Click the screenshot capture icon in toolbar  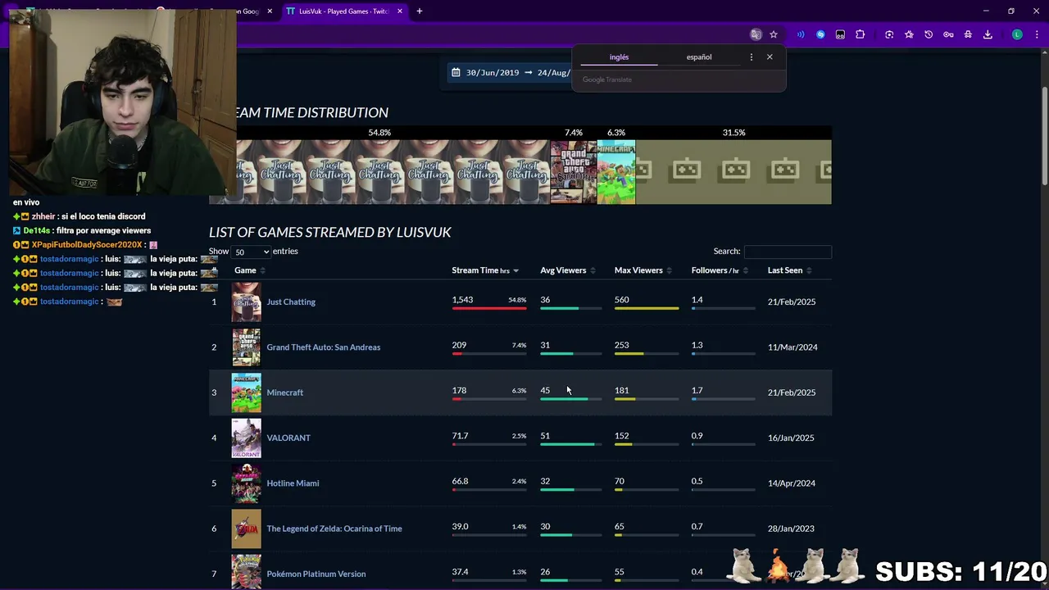889,34
